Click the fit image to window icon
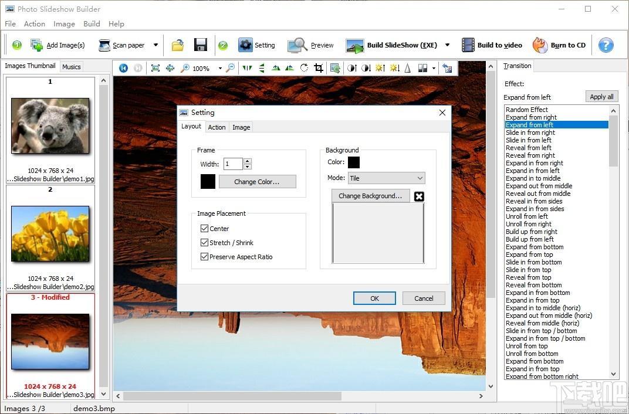The height and width of the screenshot is (414, 629). click(x=155, y=68)
